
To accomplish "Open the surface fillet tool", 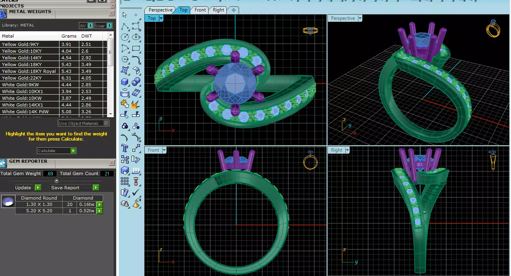I will point(136,71).
